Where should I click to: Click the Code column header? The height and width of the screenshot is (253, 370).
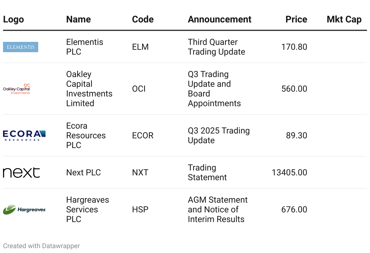point(143,19)
